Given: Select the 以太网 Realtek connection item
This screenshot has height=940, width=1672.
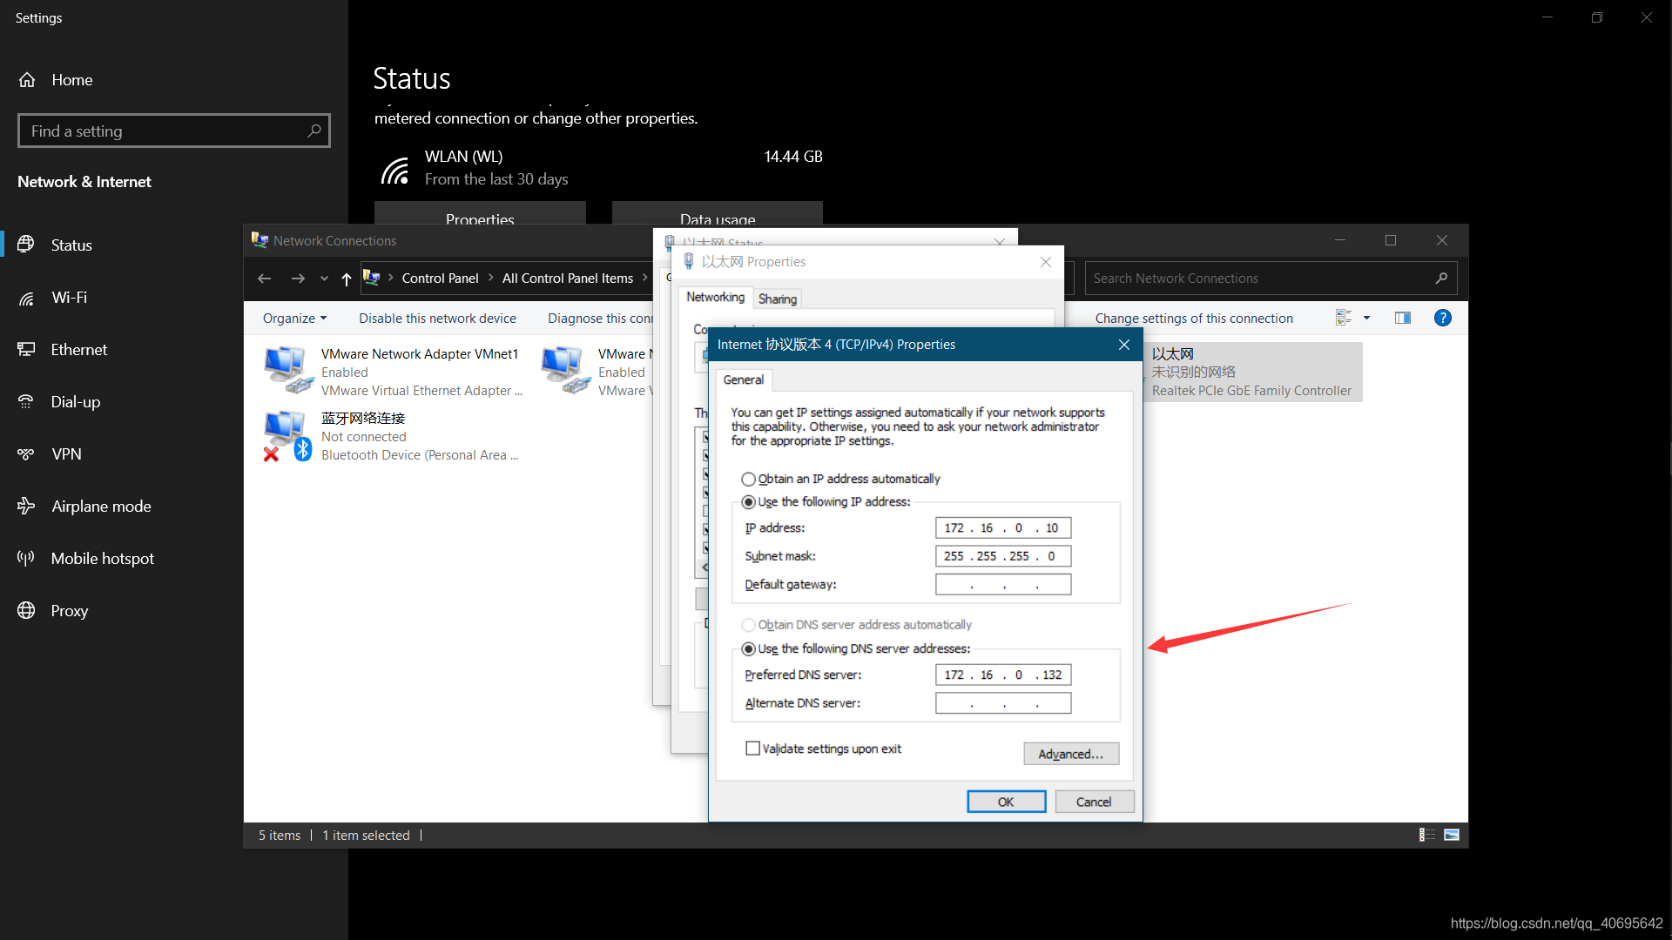Looking at the screenshot, I should 1252,372.
